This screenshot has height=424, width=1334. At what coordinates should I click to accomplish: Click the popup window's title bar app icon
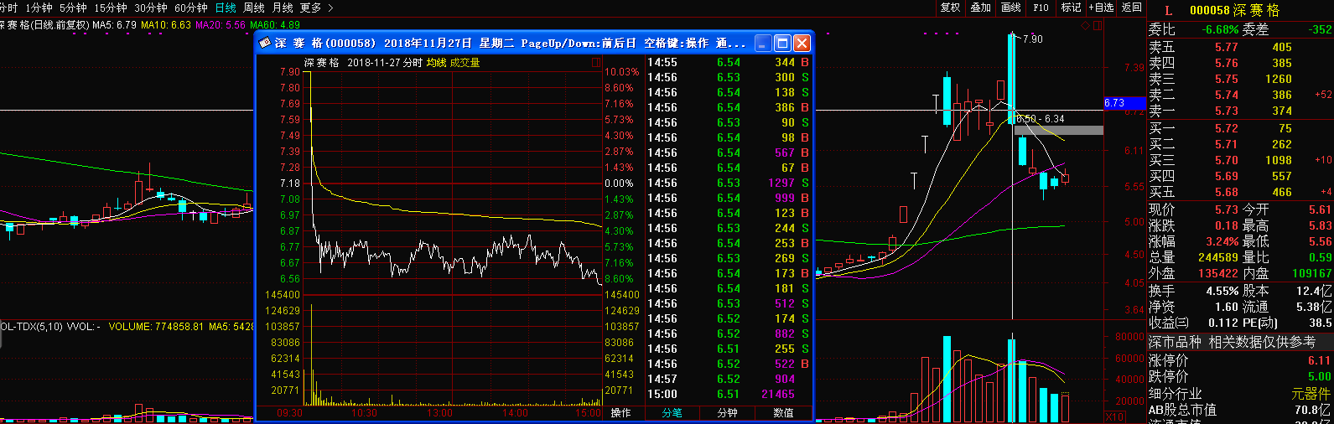click(x=265, y=43)
